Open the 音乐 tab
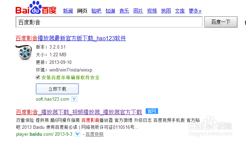 (x=124, y=11)
